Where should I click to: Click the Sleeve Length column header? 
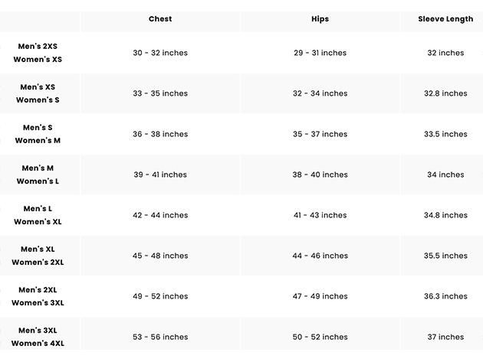445,19
